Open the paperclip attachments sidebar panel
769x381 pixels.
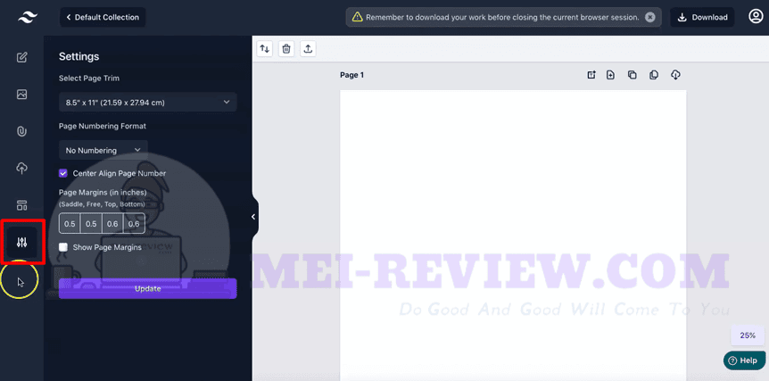21,131
